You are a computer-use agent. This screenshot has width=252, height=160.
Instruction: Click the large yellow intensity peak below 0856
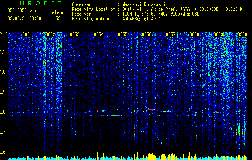pyautogui.click(x=151, y=156)
